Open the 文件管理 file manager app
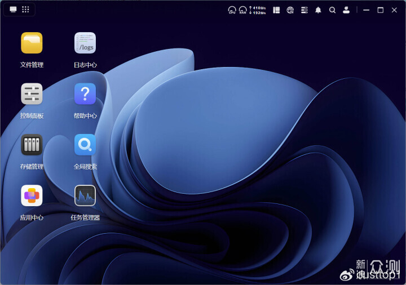This screenshot has width=406, height=285. (32, 43)
